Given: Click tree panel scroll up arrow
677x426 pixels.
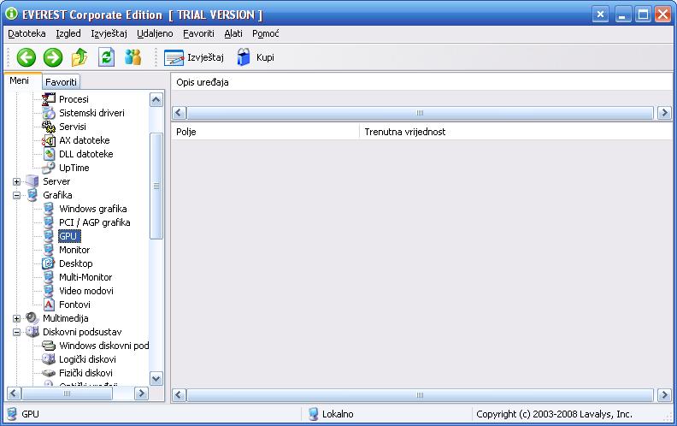Looking at the screenshot, I should pos(156,100).
